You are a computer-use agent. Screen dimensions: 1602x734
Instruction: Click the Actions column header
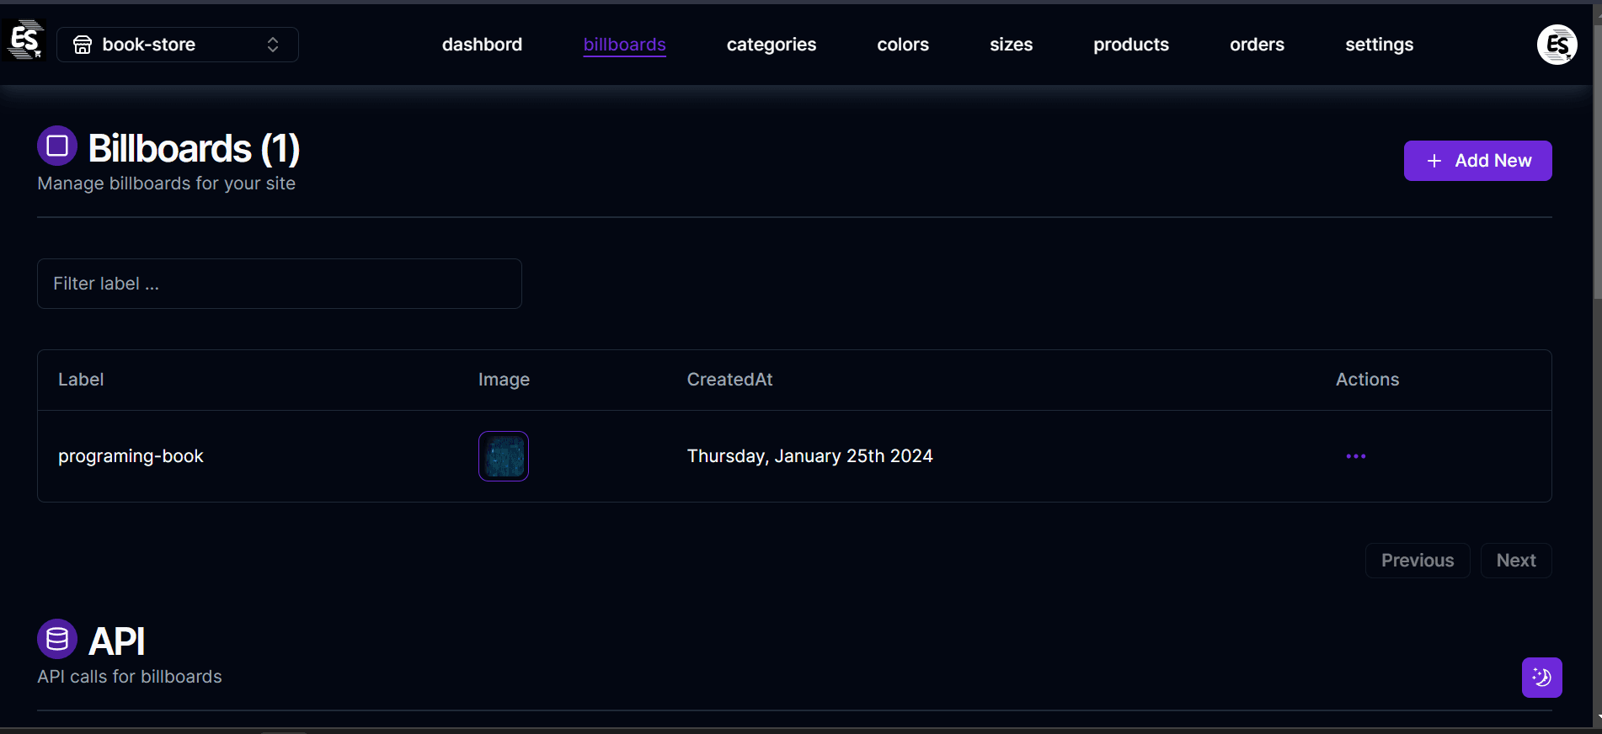(1367, 380)
